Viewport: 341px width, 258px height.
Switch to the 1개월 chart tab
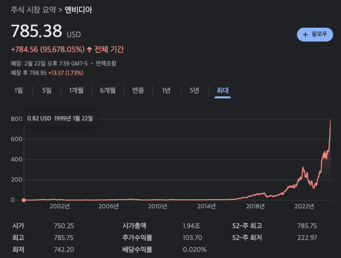[76, 90]
